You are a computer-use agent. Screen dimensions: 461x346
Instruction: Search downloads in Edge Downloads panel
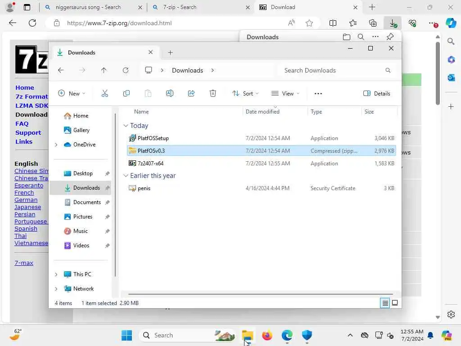(x=361, y=37)
